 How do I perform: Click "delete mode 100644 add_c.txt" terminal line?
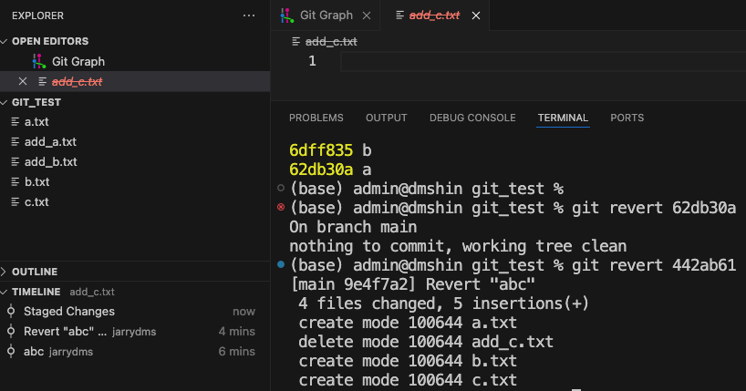[x=426, y=342]
